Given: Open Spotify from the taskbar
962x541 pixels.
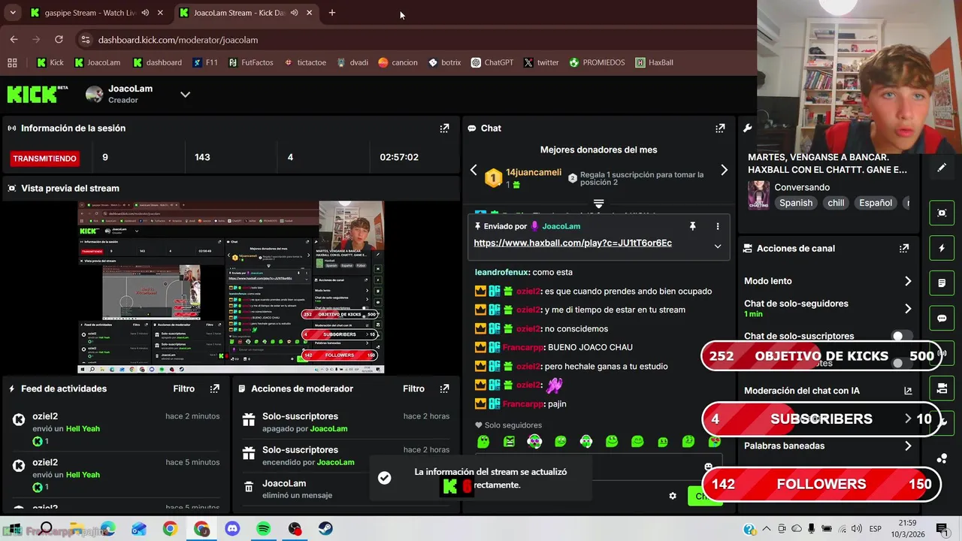Looking at the screenshot, I should point(263,529).
